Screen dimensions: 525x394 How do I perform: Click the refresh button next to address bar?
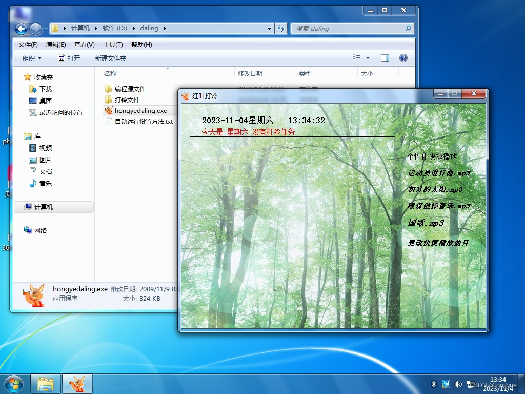(x=281, y=29)
